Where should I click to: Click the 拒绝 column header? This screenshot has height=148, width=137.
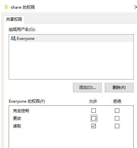click(117, 101)
